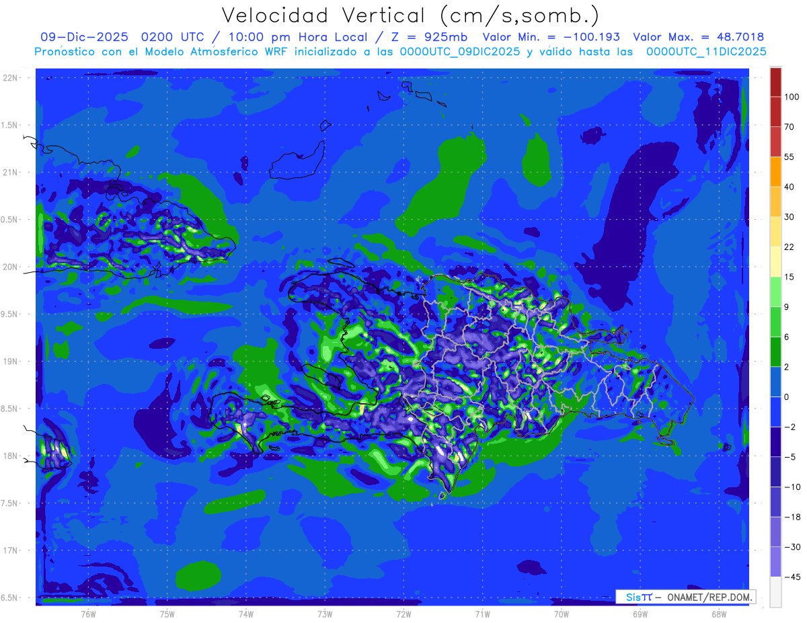The image size is (807, 623).
Task: Pick the bright blue swatch between -2 and 0
Action: coord(775,412)
